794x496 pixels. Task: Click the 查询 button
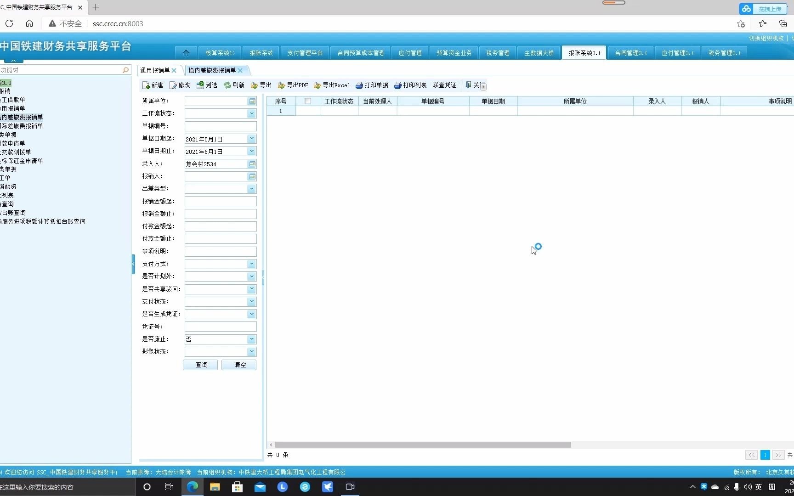(200, 365)
